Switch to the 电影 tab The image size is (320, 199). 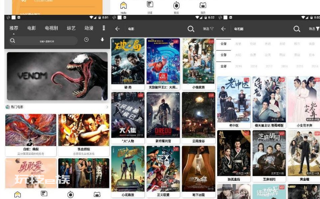[x=32, y=28]
